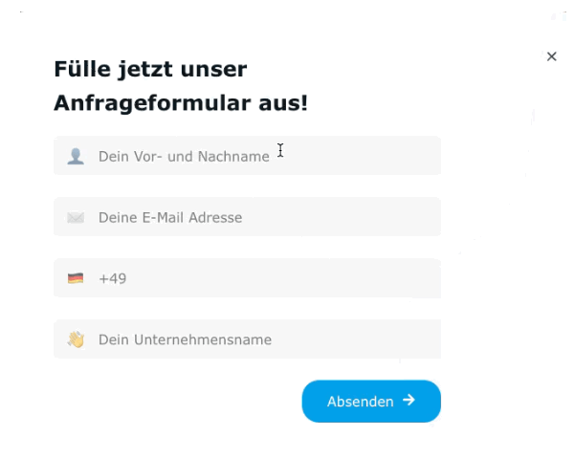The width and height of the screenshot is (574, 459).
Task: Click empty area right of +49 prefix
Action: click(284, 278)
